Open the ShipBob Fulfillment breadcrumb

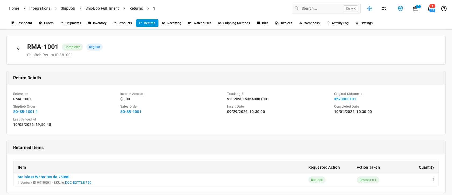(102, 8)
